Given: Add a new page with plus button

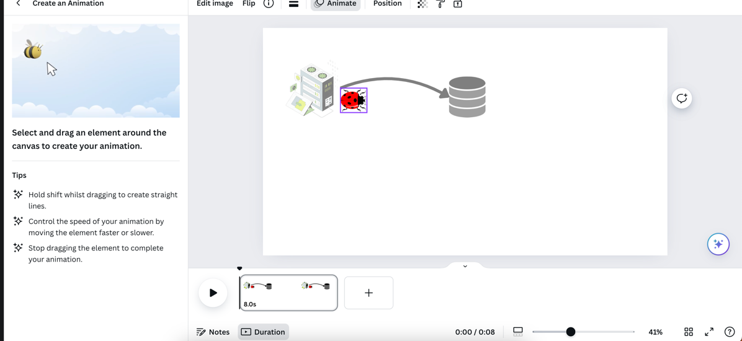Looking at the screenshot, I should tap(369, 293).
